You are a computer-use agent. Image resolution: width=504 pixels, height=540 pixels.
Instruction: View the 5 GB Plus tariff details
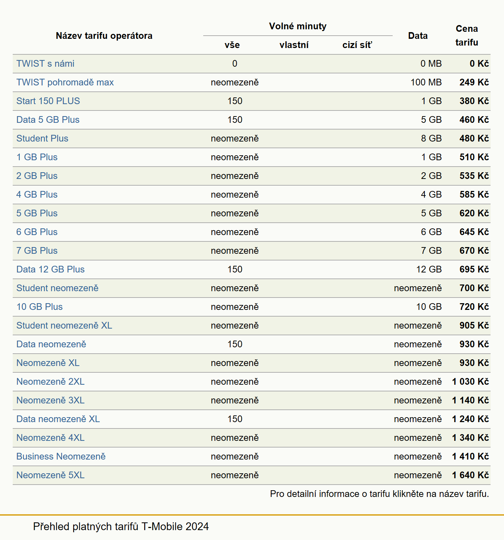[x=37, y=213]
